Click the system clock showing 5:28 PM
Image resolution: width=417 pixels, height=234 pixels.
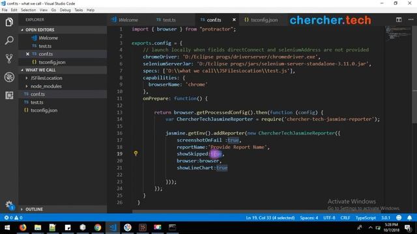tap(391, 227)
